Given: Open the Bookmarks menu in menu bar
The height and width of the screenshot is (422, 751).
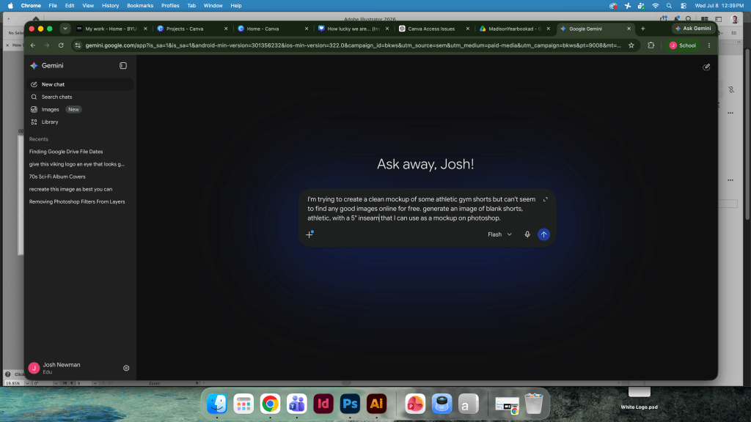Looking at the screenshot, I should (x=140, y=6).
